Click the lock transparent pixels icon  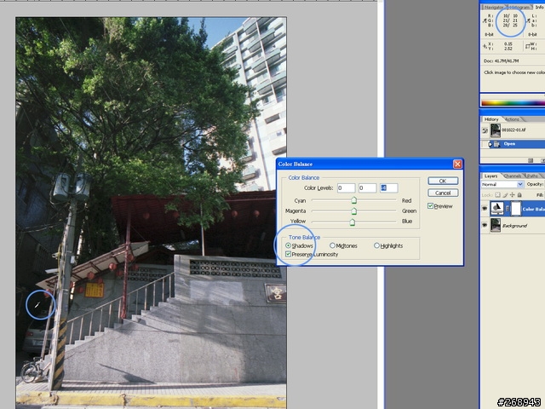[497, 195]
